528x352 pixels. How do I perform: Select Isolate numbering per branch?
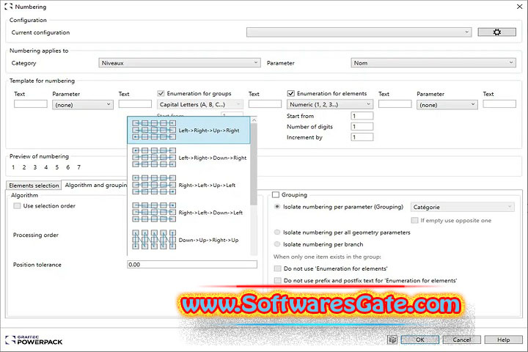277,244
